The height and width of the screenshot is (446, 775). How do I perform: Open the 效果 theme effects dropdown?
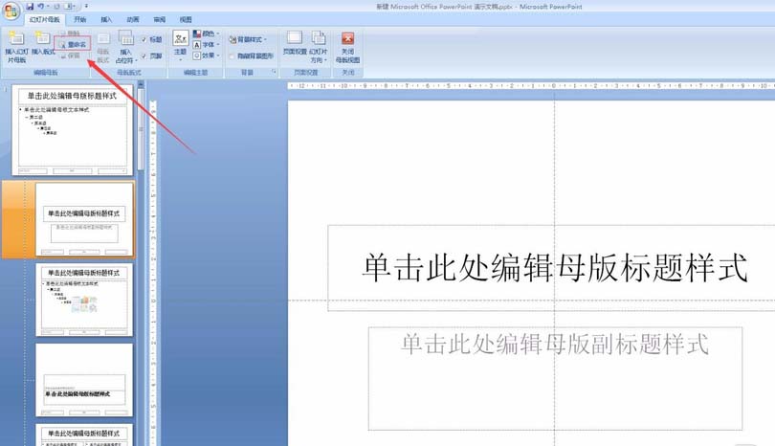[x=206, y=56]
